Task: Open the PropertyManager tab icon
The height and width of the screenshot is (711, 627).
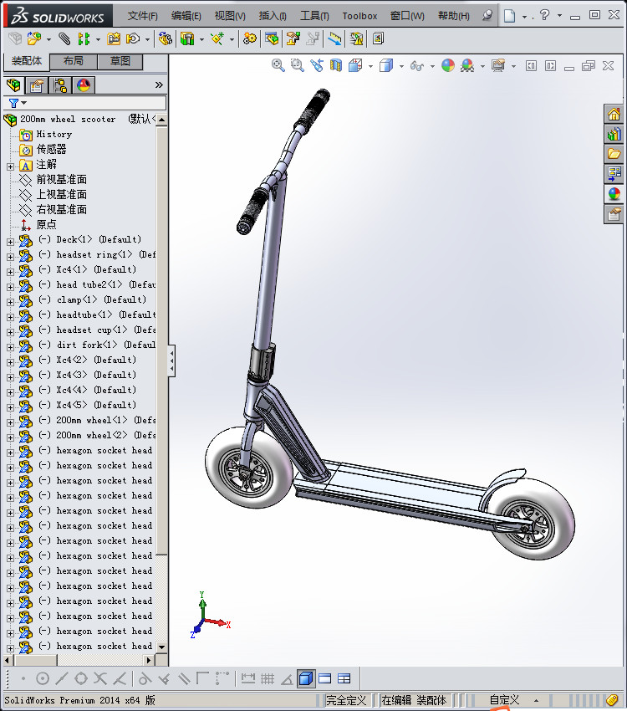Action: pyautogui.click(x=37, y=84)
